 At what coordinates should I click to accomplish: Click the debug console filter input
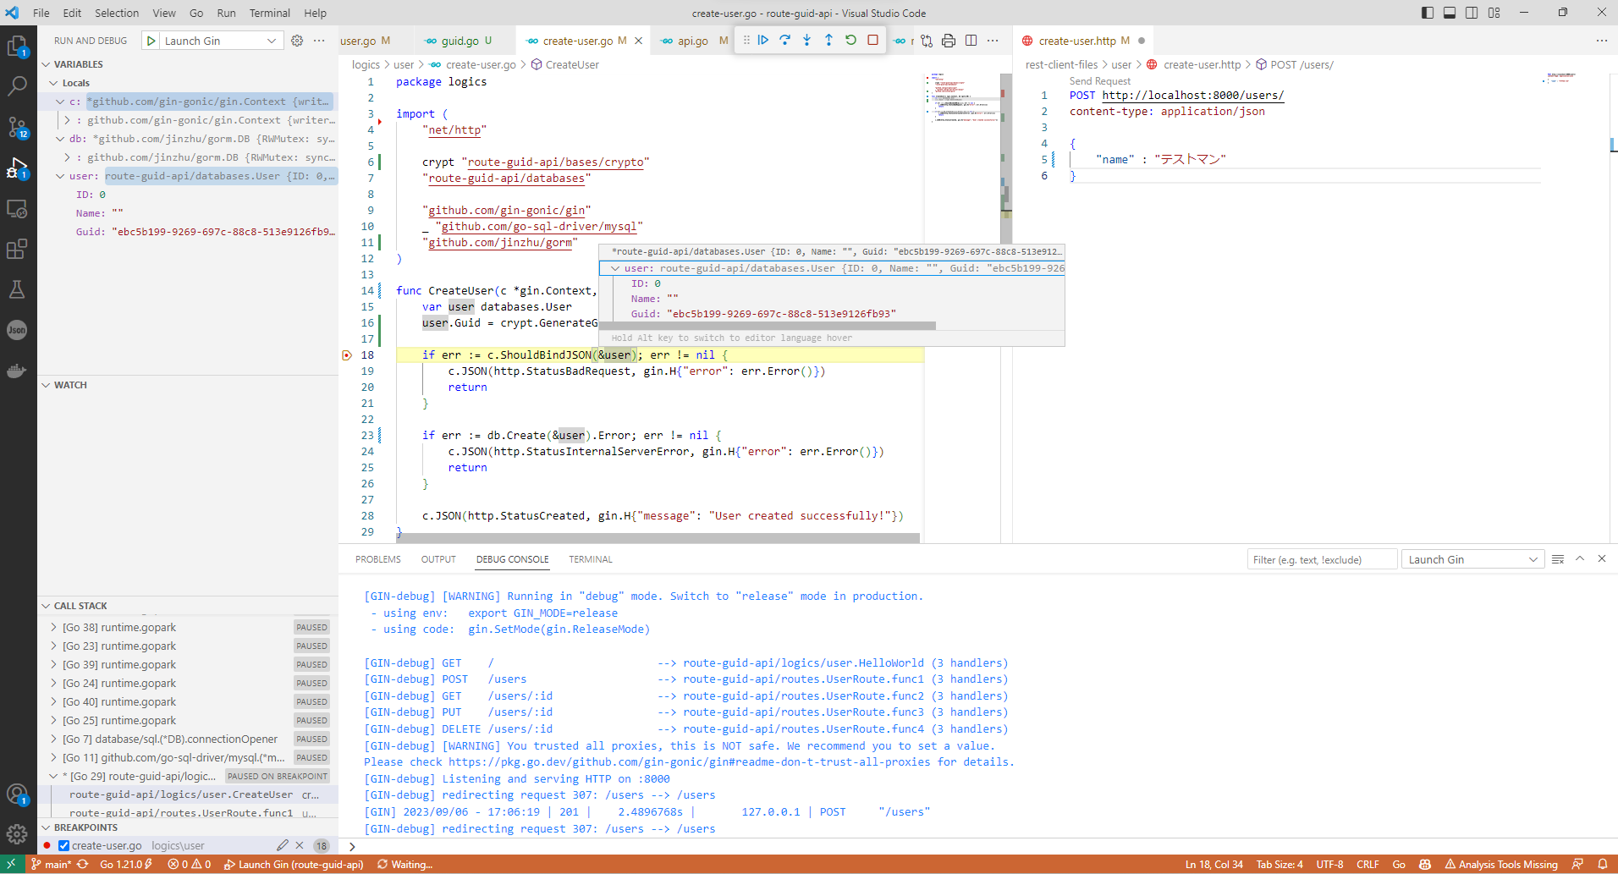[1320, 559]
